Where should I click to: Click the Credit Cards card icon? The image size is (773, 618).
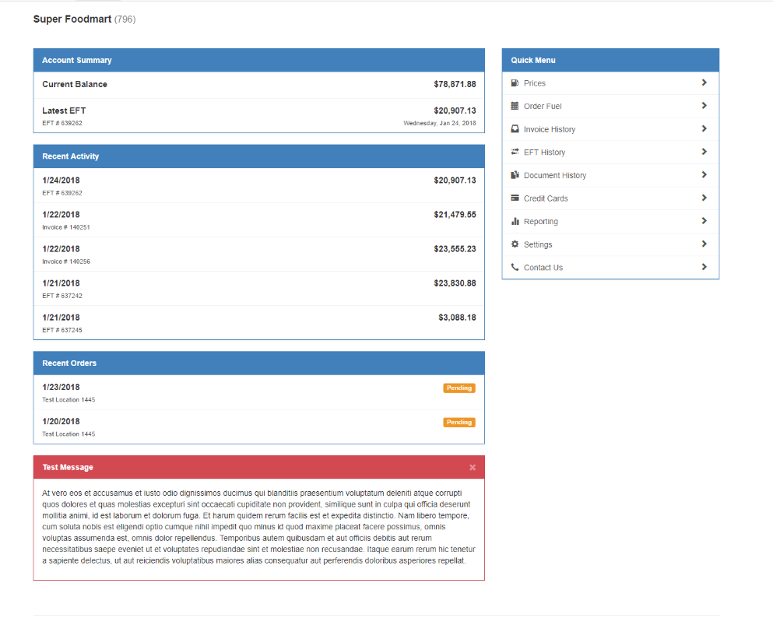click(x=515, y=198)
